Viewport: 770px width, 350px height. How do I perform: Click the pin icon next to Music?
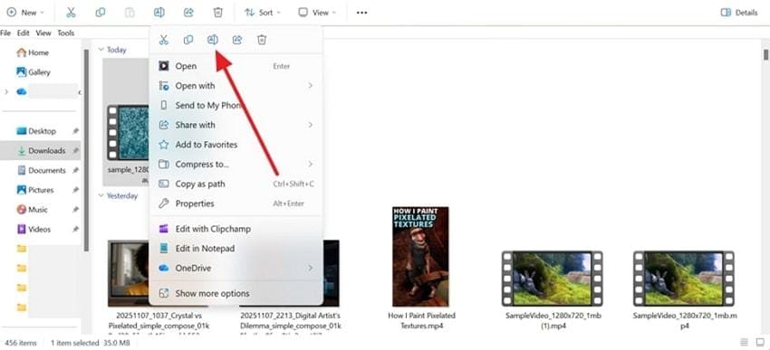(75, 210)
